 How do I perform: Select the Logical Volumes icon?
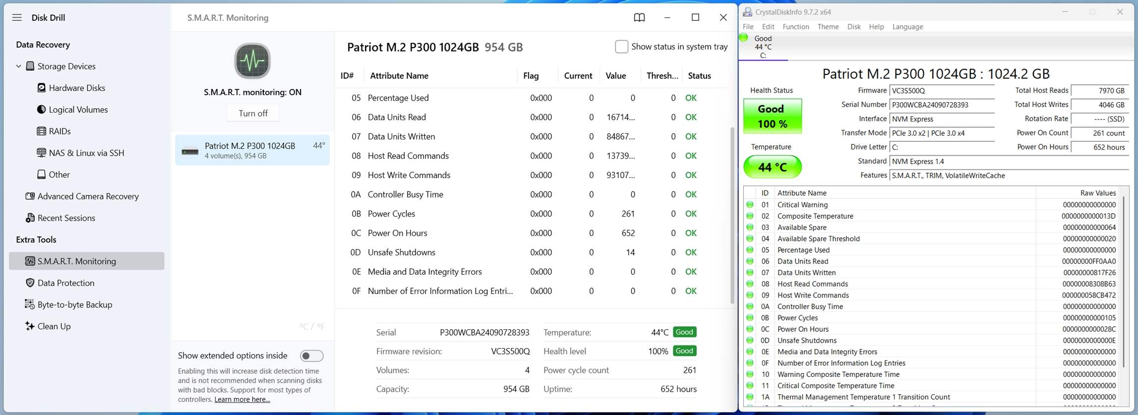click(x=42, y=110)
